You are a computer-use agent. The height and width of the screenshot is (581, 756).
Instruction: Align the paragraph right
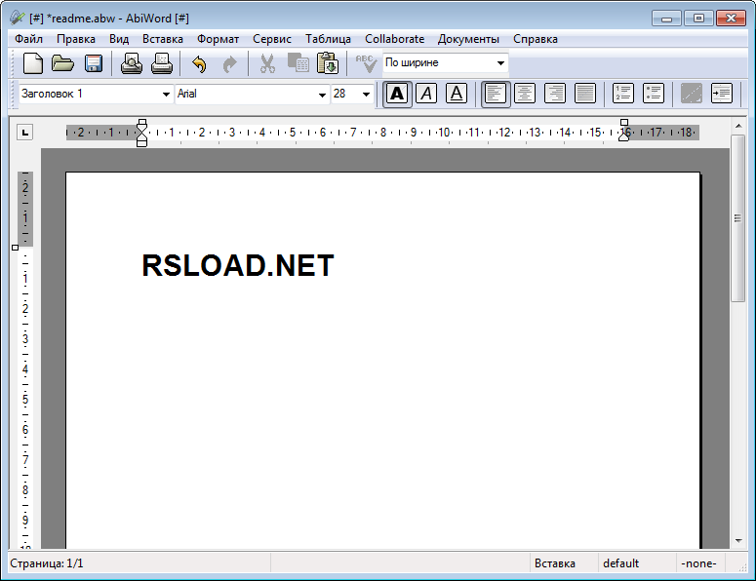tap(555, 94)
